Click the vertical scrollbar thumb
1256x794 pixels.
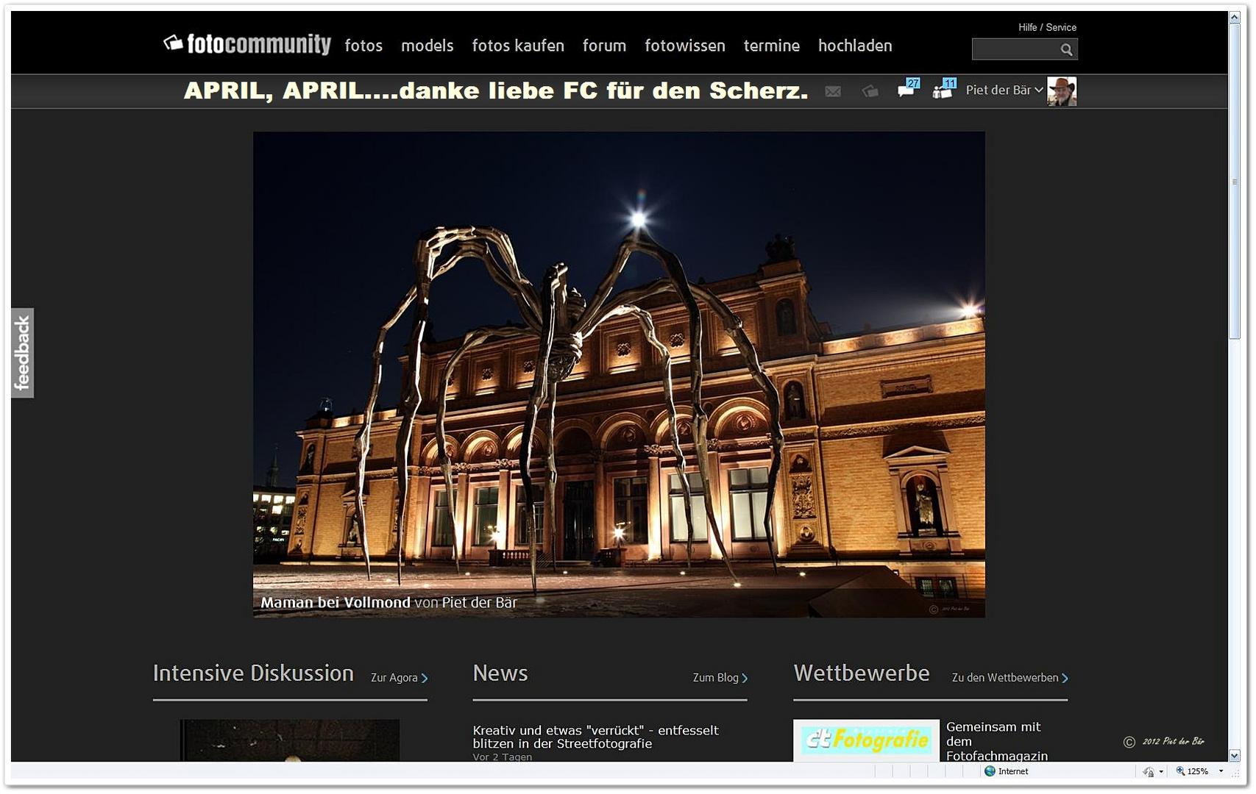(x=1235, y=182)
